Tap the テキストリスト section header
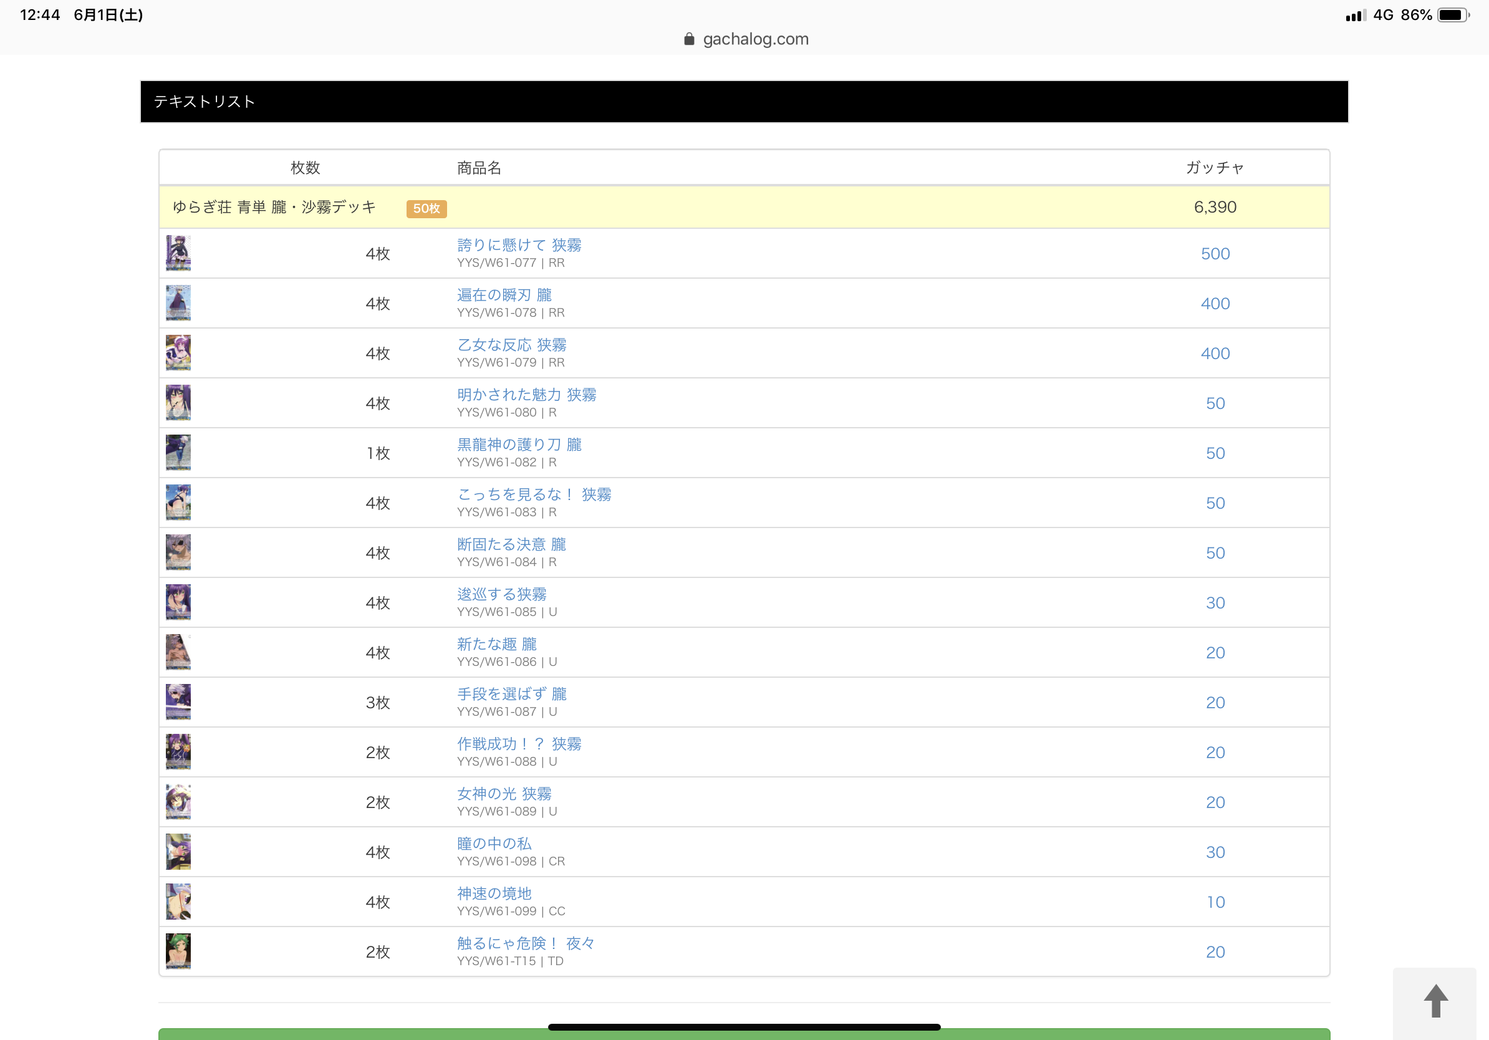Viewport: 1489px width, 1040px height. 744,102
